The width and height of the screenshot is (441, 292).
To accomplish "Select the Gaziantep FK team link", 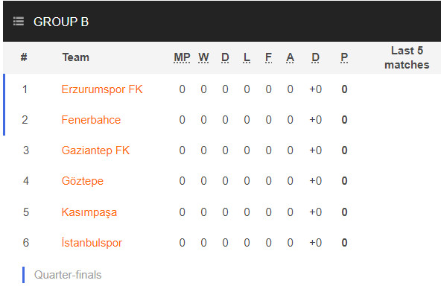I will click(x=95, y=150).
